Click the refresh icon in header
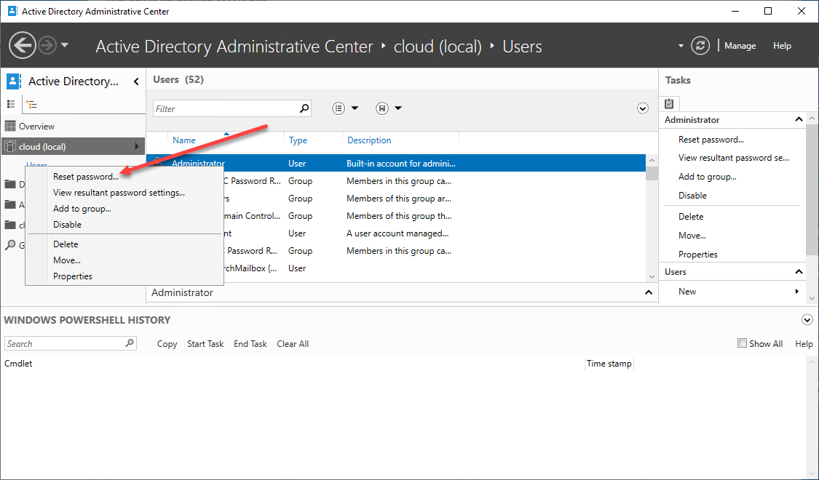The image size is (819, 480). click(700, 45)
